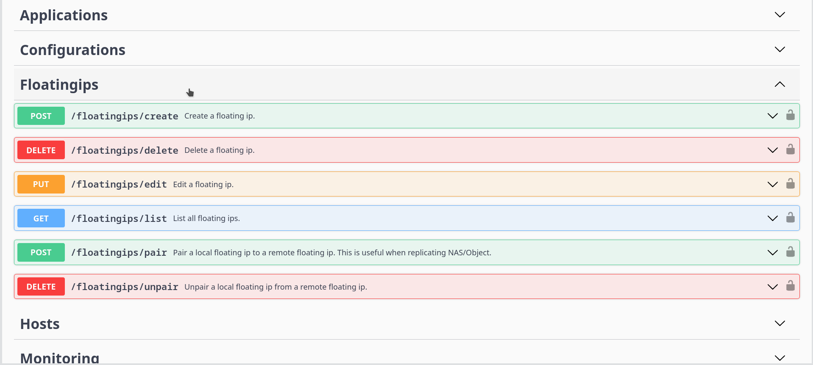Viewport: 813px width, 365px height.
Task: Click the lock icon on /floatingips/unpair row
Action: point(790,285)
